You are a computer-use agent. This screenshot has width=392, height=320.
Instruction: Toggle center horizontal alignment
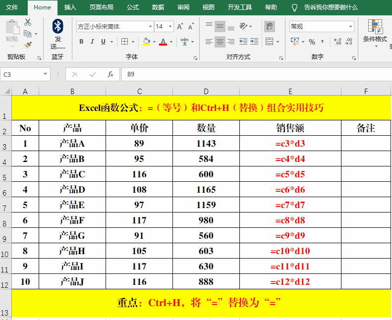coord(220,42)
